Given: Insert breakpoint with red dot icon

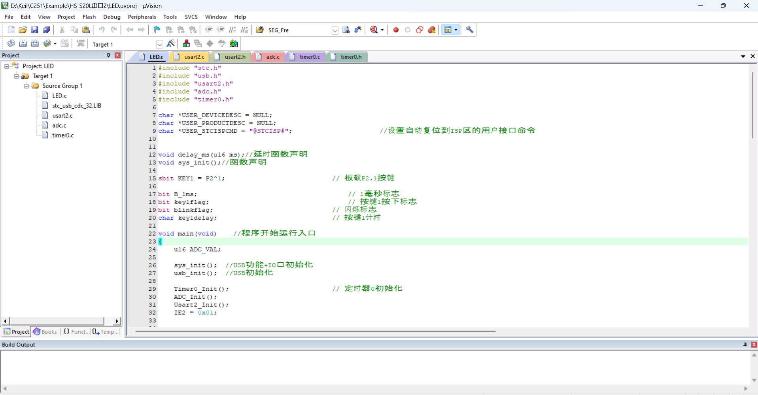Looking at the screenshot, I should [x=396, y=30].
